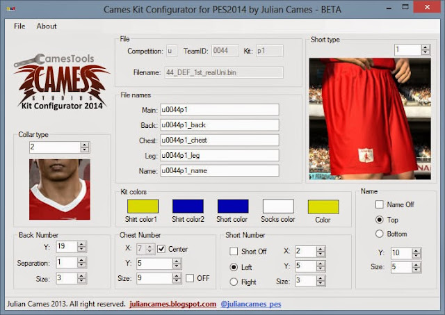Click the disabled Chest Number X field
Image resolution: width=445 pixels, height=315 pixels.
[x=142, y=249]
